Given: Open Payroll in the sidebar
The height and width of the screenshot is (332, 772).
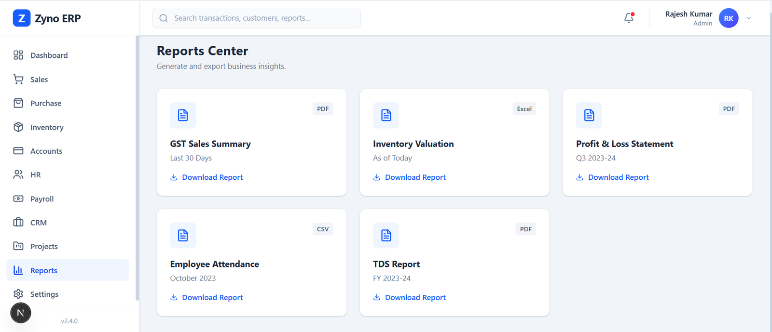Looking at the screenshot, I should pos(41,199).
